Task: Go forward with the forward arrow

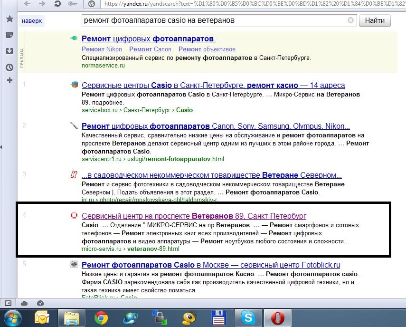Action: point(42,4)
